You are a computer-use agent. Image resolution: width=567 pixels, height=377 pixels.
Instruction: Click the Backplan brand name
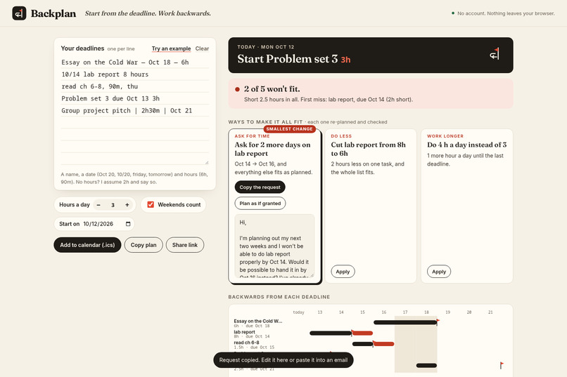[53, 14]
